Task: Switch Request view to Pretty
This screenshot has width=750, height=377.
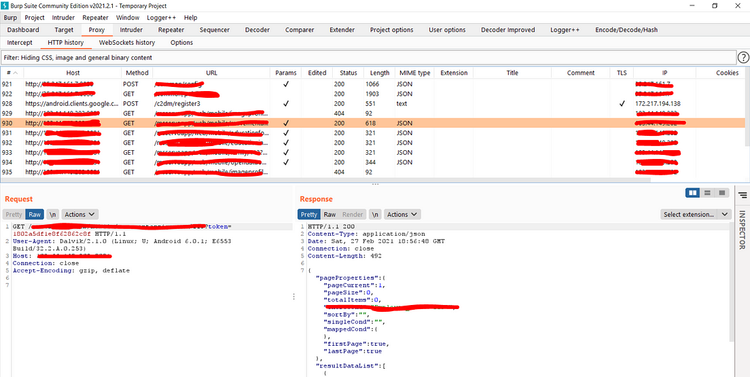Action: [x=14, y=215]
